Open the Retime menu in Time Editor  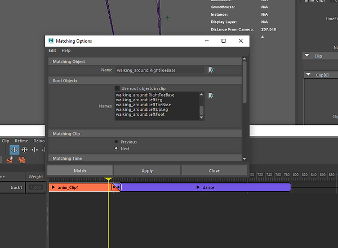pyautogui.click(x=21, y=141)
